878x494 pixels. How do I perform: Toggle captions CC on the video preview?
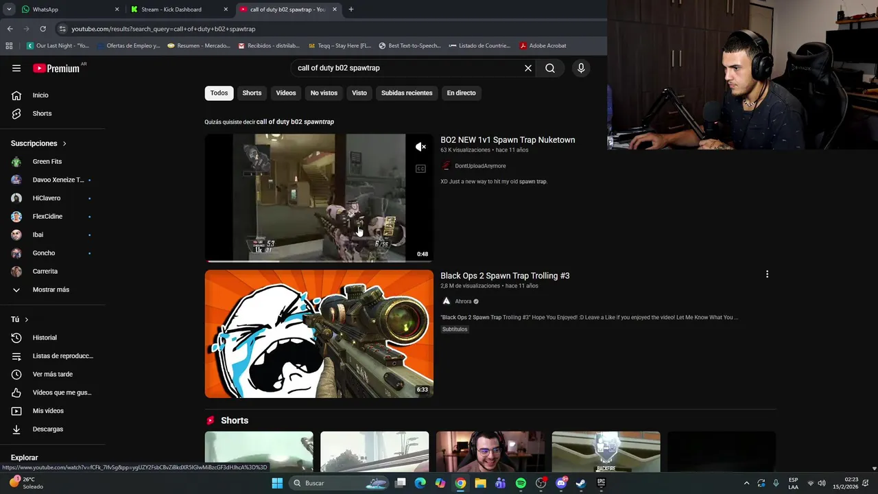point(420,169)
